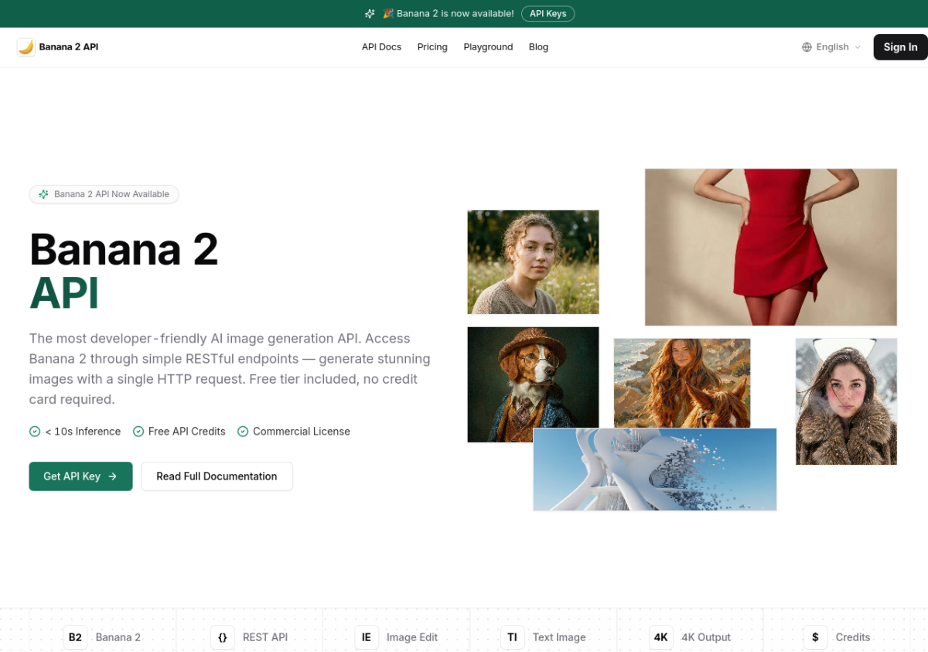The width and height of the screenshot is (928, 652).
Task: Click the $ icon for Credits
Action: (x=815, y=637)
